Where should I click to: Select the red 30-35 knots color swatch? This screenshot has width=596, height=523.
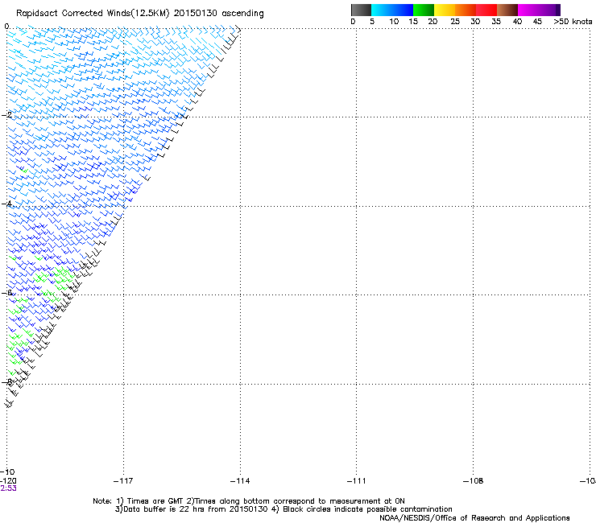coord(486,10)
